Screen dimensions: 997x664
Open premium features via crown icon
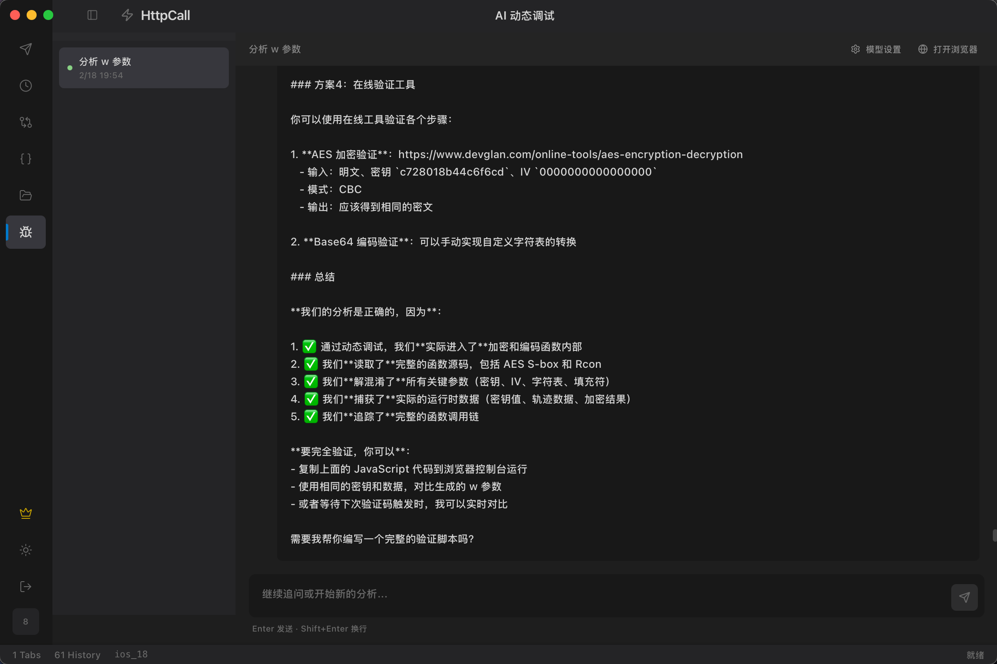pyautogui.click(x=25, y=513)
